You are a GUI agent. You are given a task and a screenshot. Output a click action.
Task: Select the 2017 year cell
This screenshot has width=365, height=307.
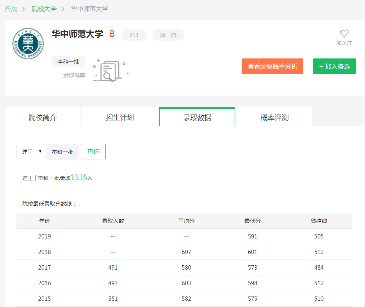click(45, 268)
